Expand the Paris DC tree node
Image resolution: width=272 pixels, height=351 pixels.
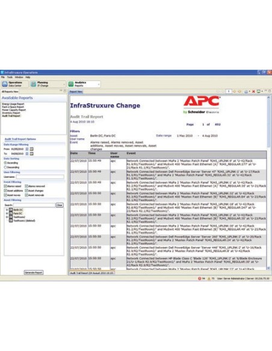[x=7, y=213]
